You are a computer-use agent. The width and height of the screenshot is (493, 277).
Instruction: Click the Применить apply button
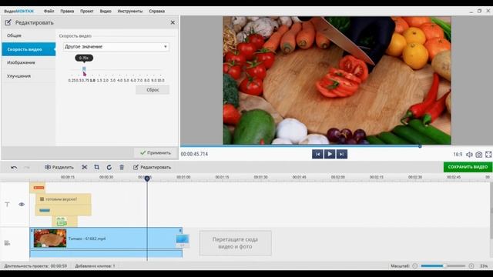tap(156, 152)
